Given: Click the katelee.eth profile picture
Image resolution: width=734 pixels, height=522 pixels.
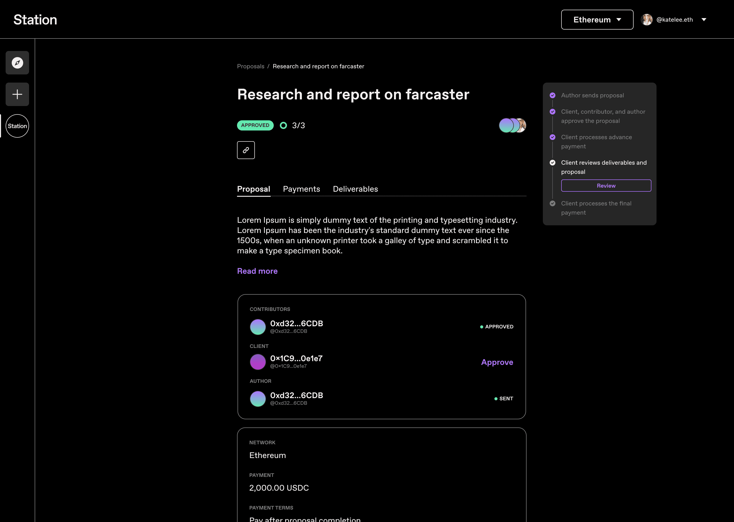Looking at the screenshot, I should coord(647,20).
